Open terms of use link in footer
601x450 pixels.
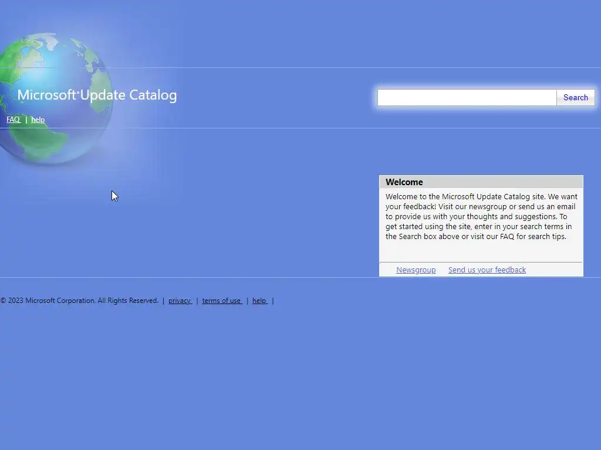point(222,301)
